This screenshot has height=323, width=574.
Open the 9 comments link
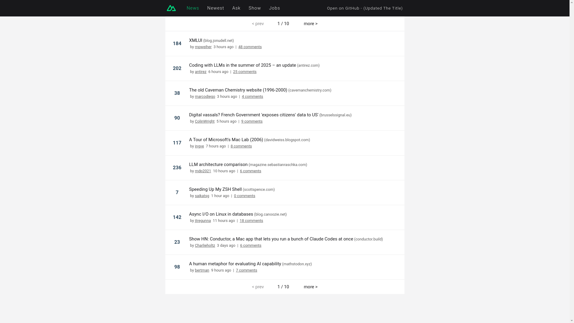pyautogui.click(x=252, y=121)
